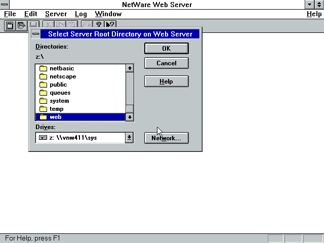Open the Server menu

coord(56,14)
